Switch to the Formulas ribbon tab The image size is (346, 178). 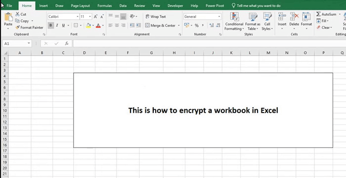coord(105,6)
